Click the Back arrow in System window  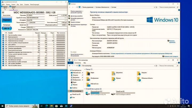pos(70,7)
